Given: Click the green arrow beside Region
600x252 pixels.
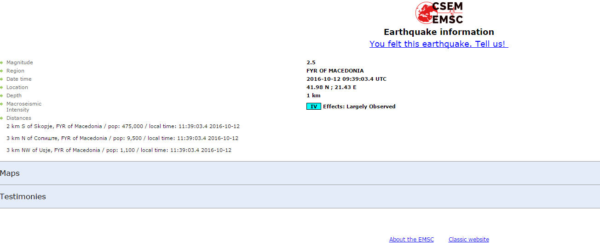Looking at the screenshot, I should point(1,71).
